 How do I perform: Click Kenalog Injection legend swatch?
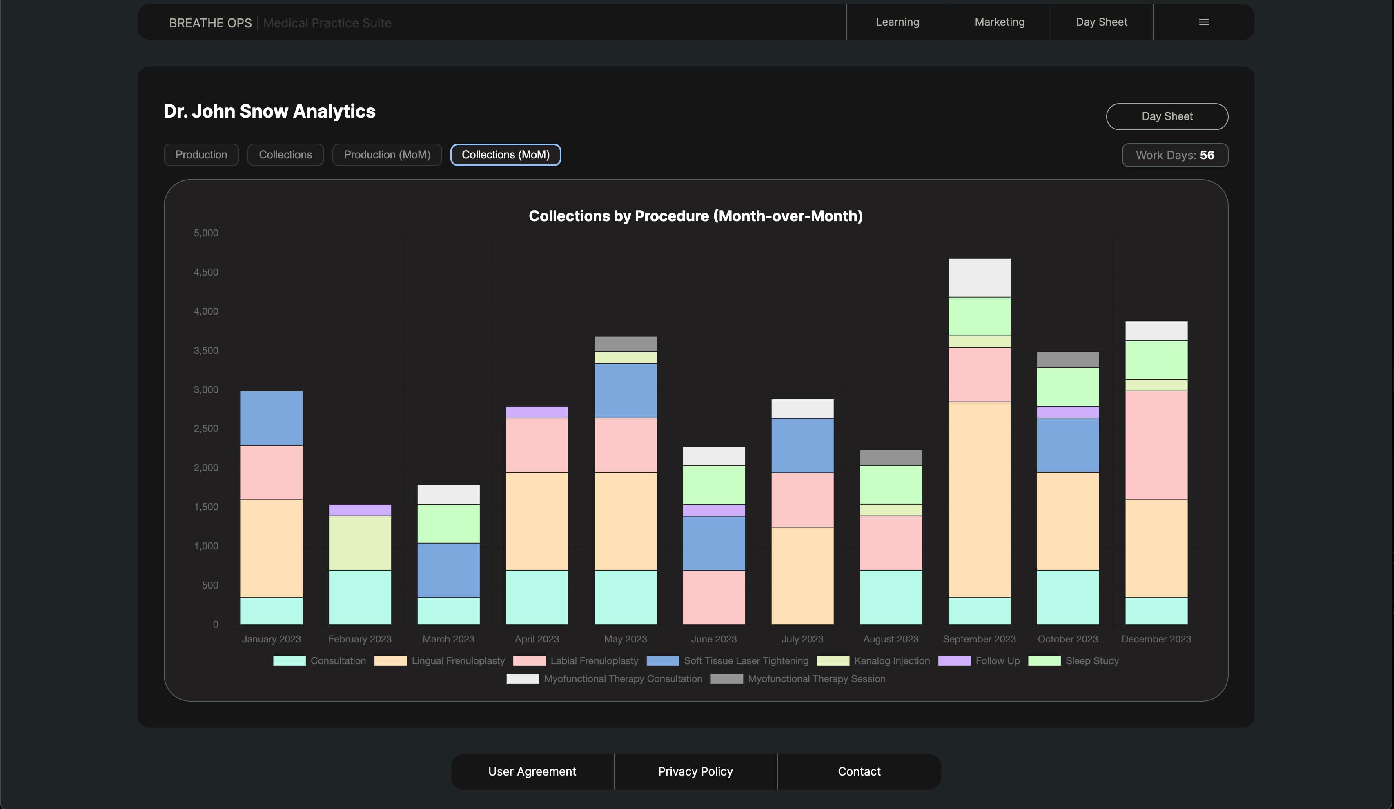833,661
